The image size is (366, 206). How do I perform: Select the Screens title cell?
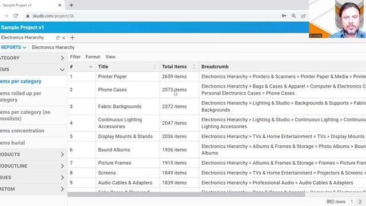pyautogui.click(x=128, y=173)
